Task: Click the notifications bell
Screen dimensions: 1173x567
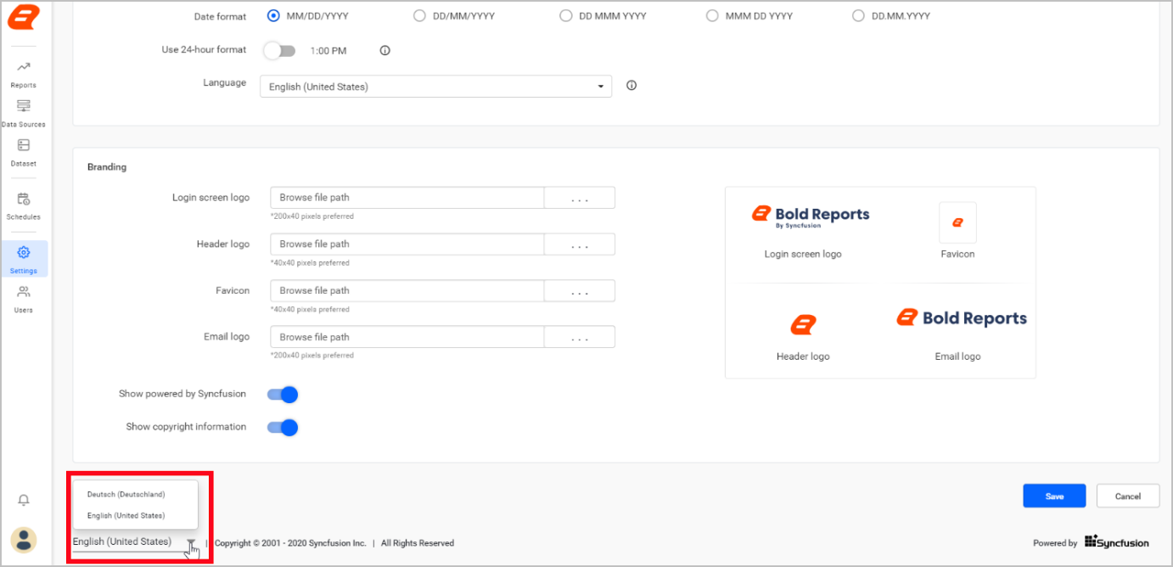Action: click(x=23, y=500)
